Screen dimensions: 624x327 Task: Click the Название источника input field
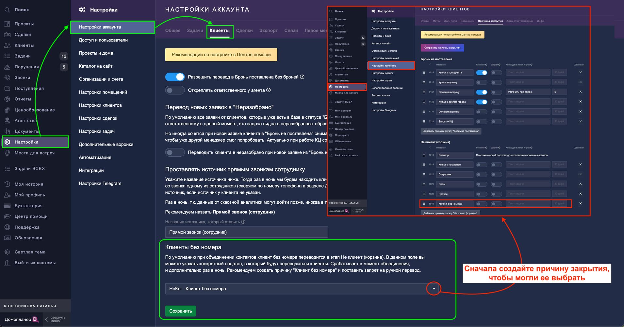(x=247, y=232)
